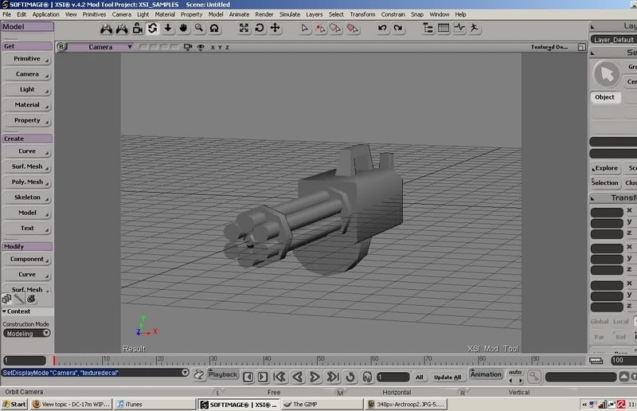Switch to The GIMP in taskbar
Screen dimensions: 637x411
point(322,405)
